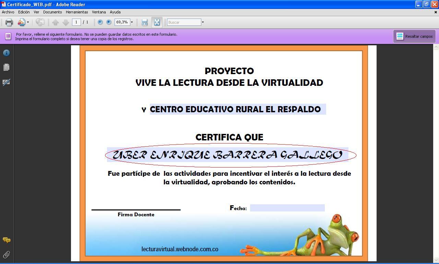
Task: Expand the zoom percentage dropdown
Action: (132, 22)
